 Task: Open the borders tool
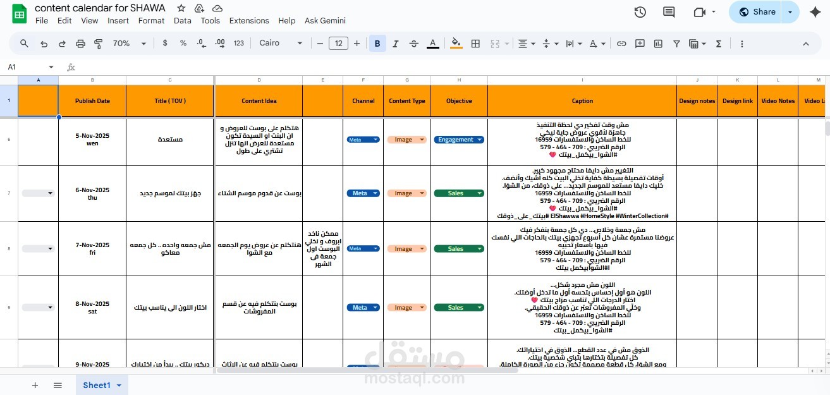(x=475, y=44)
